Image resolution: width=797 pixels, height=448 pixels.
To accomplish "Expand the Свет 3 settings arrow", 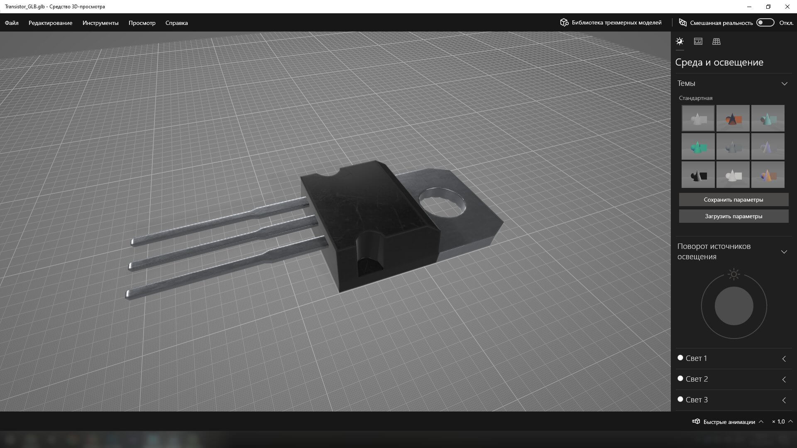I will [x=784, y=400].
